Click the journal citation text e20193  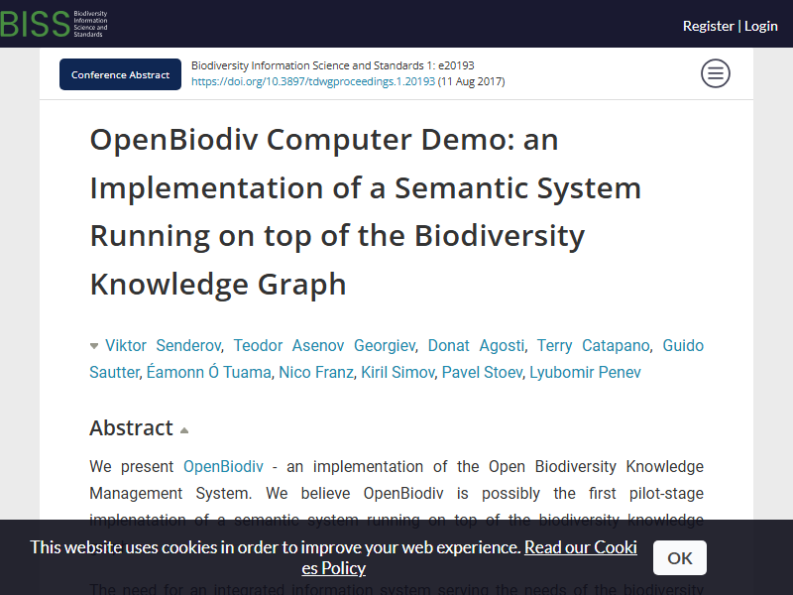(x=332, y=65)
